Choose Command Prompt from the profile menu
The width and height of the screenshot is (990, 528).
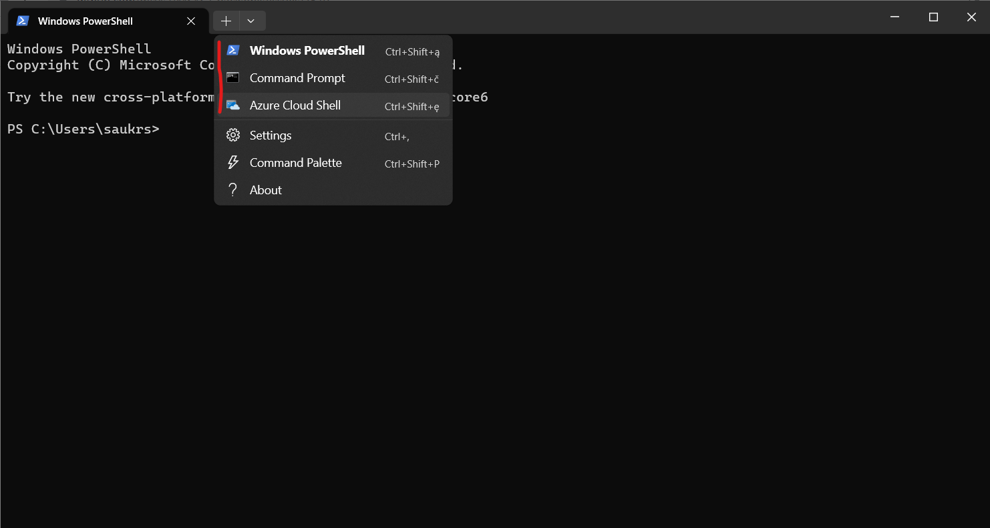pos(297,78)
